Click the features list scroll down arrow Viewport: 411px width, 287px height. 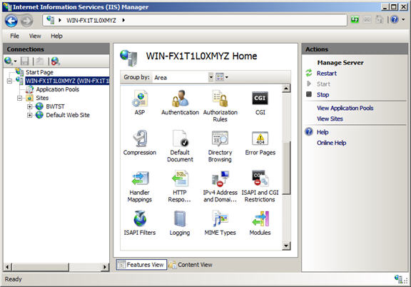[x=286, y=246]
